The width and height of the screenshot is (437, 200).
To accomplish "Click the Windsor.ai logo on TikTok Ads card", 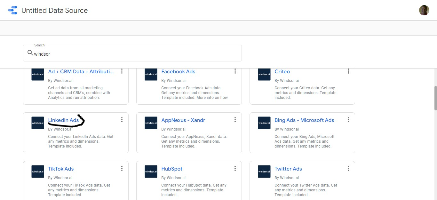I will coord(38,172).
